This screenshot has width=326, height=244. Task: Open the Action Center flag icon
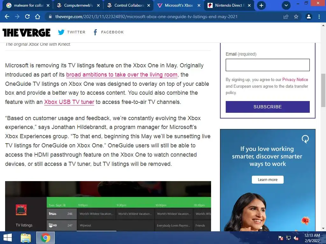281,238
